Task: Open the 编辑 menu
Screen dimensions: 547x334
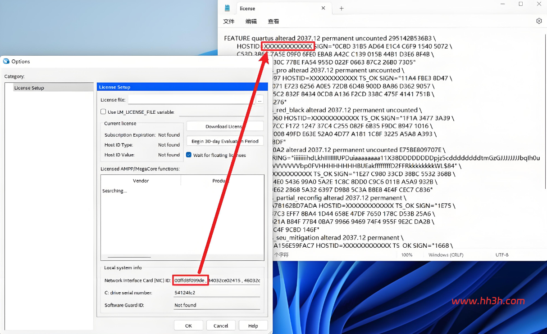Action: pyautogui.click(x=251, y=21)
